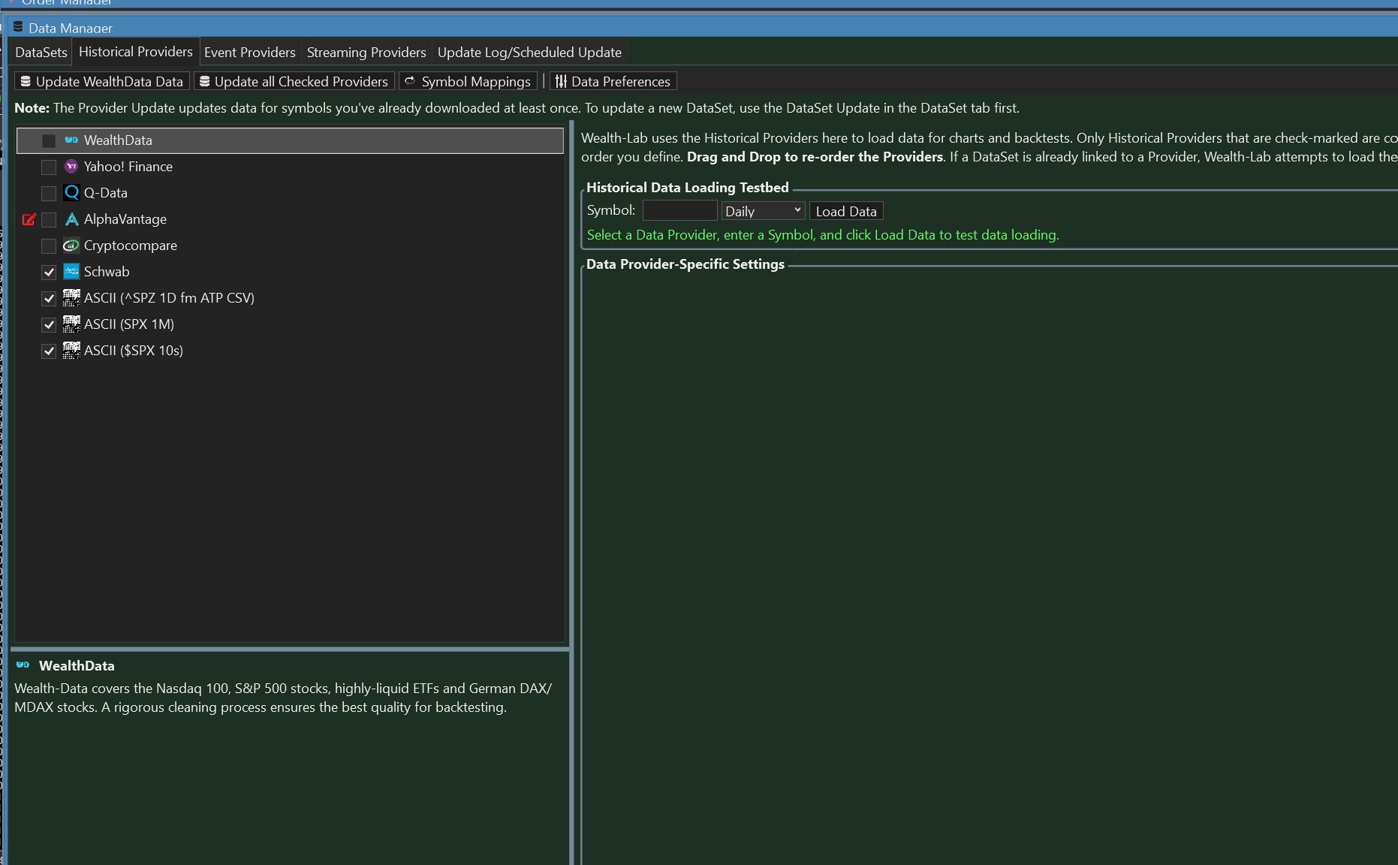Uncheck the ASCII ($SPX 10s) checkbox
Image resolution: width=1398 pixels, height=865 pixels.
coord(49,351)
